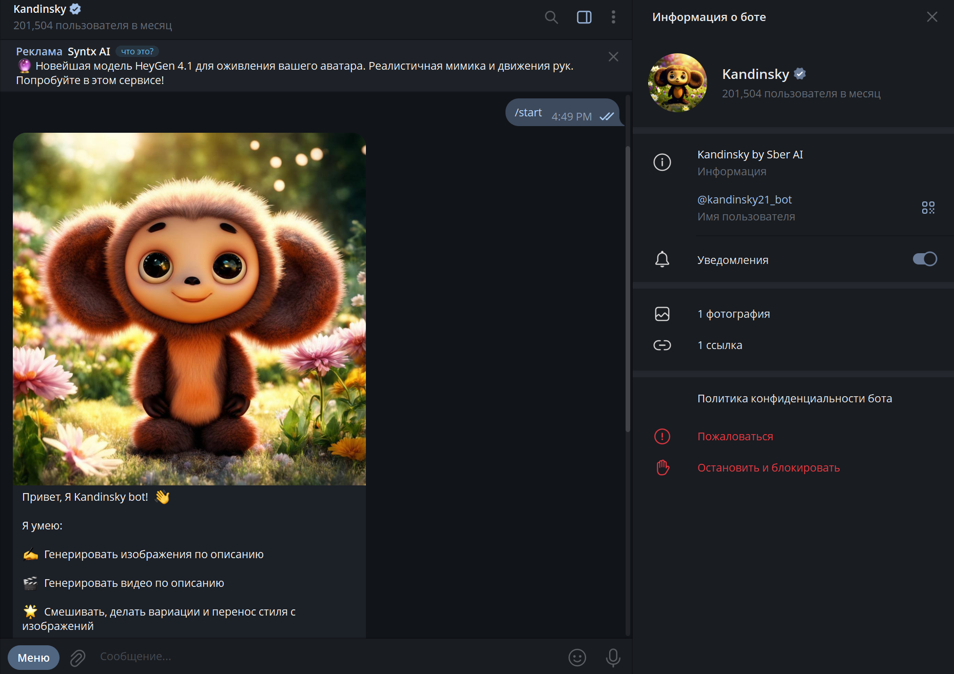This screenshot has height=674, width=954.
Task: Click Пожаловаться to report the bot
Action: [735, 436]
